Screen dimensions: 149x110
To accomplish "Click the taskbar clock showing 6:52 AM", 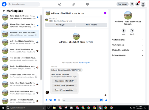I will 139,108.
